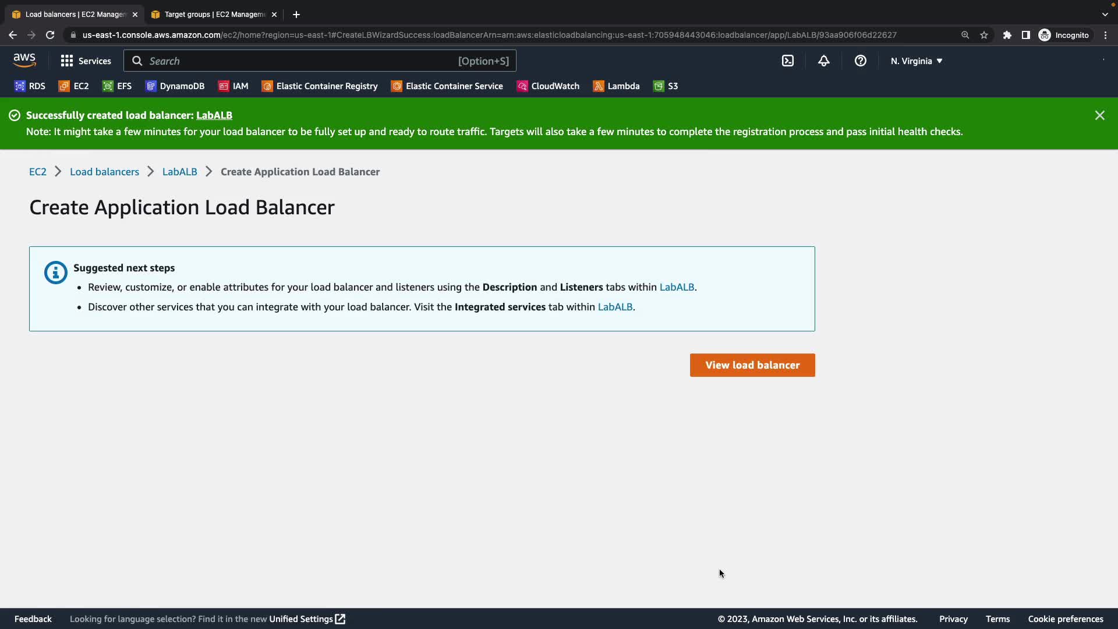The width and height of the screenshot is (1118, 629).
Task: Open LabALB link in success banner
Action: point(214,115)
